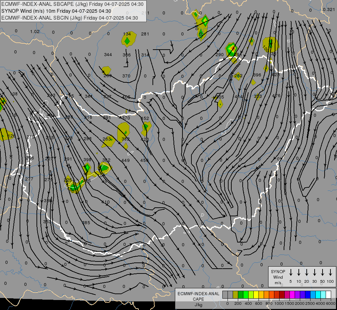Viewport: 337px width, 310px height.
Task: Click the map value 449
Action: click(x=126, y=160)
